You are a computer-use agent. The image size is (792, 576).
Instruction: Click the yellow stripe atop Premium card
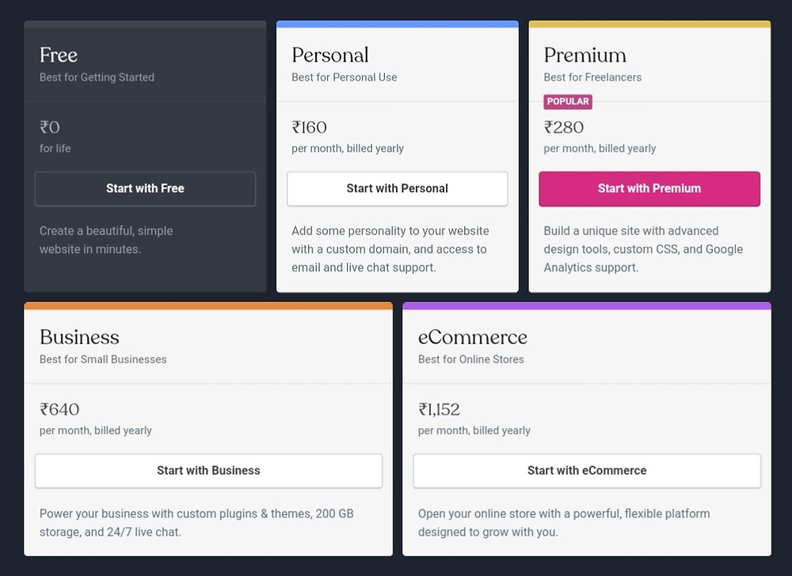click(x=649, y=25)
